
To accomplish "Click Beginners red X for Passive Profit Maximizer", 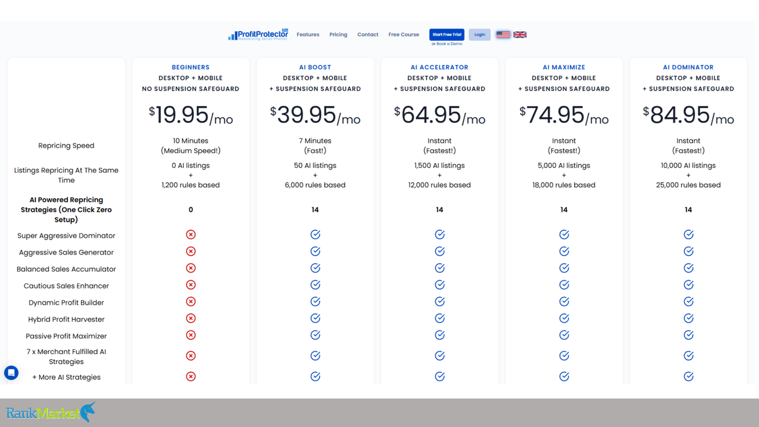I will click(191, 335).
